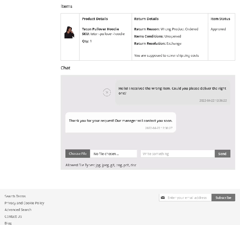Image resolution: width=240 pixels, height=225 pixels.
Task: Click Items Conditions: Unopened text
Action: (157, 36)
